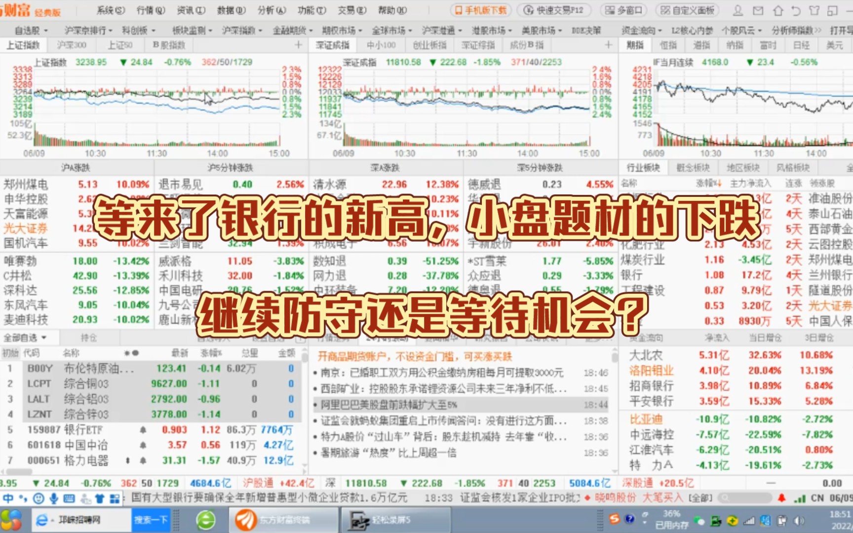Switch to the 中小100 tab

tap(381, 45)
